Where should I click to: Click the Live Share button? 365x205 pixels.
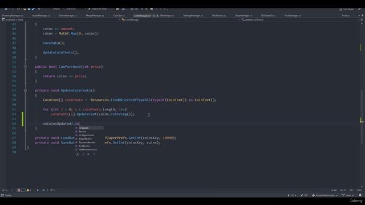(x=347, y=9)
